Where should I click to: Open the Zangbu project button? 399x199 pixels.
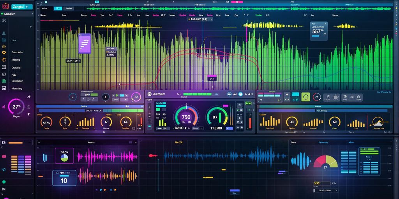(x=22, y=7)
